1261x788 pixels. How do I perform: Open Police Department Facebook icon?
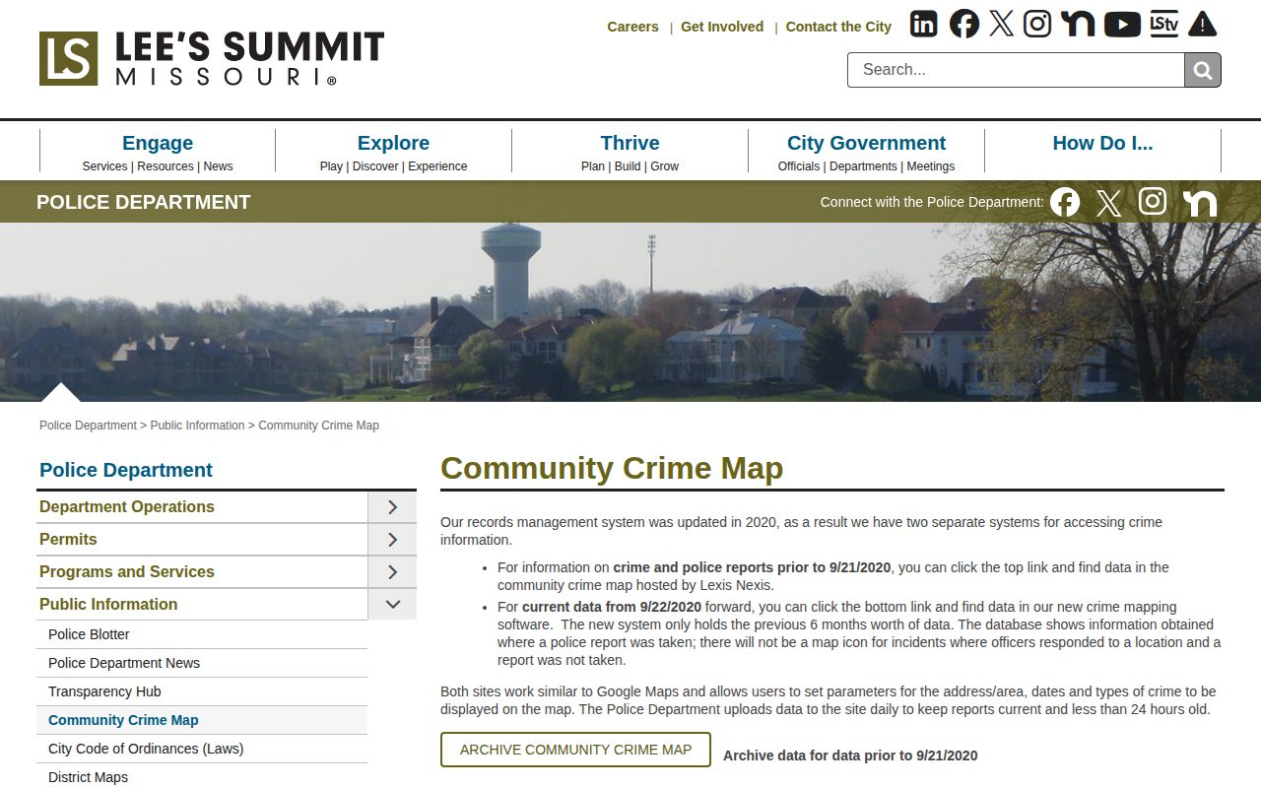(1065, 202)
